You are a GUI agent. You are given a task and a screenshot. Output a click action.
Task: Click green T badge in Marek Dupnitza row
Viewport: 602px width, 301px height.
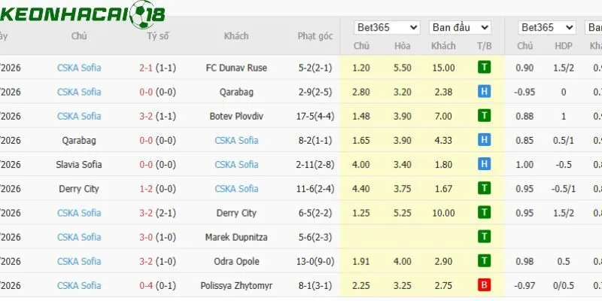[x=484, y=237]
